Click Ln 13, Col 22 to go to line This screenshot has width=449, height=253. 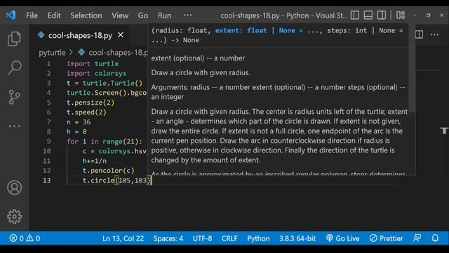pyautogui.click(x=123, y=238)
